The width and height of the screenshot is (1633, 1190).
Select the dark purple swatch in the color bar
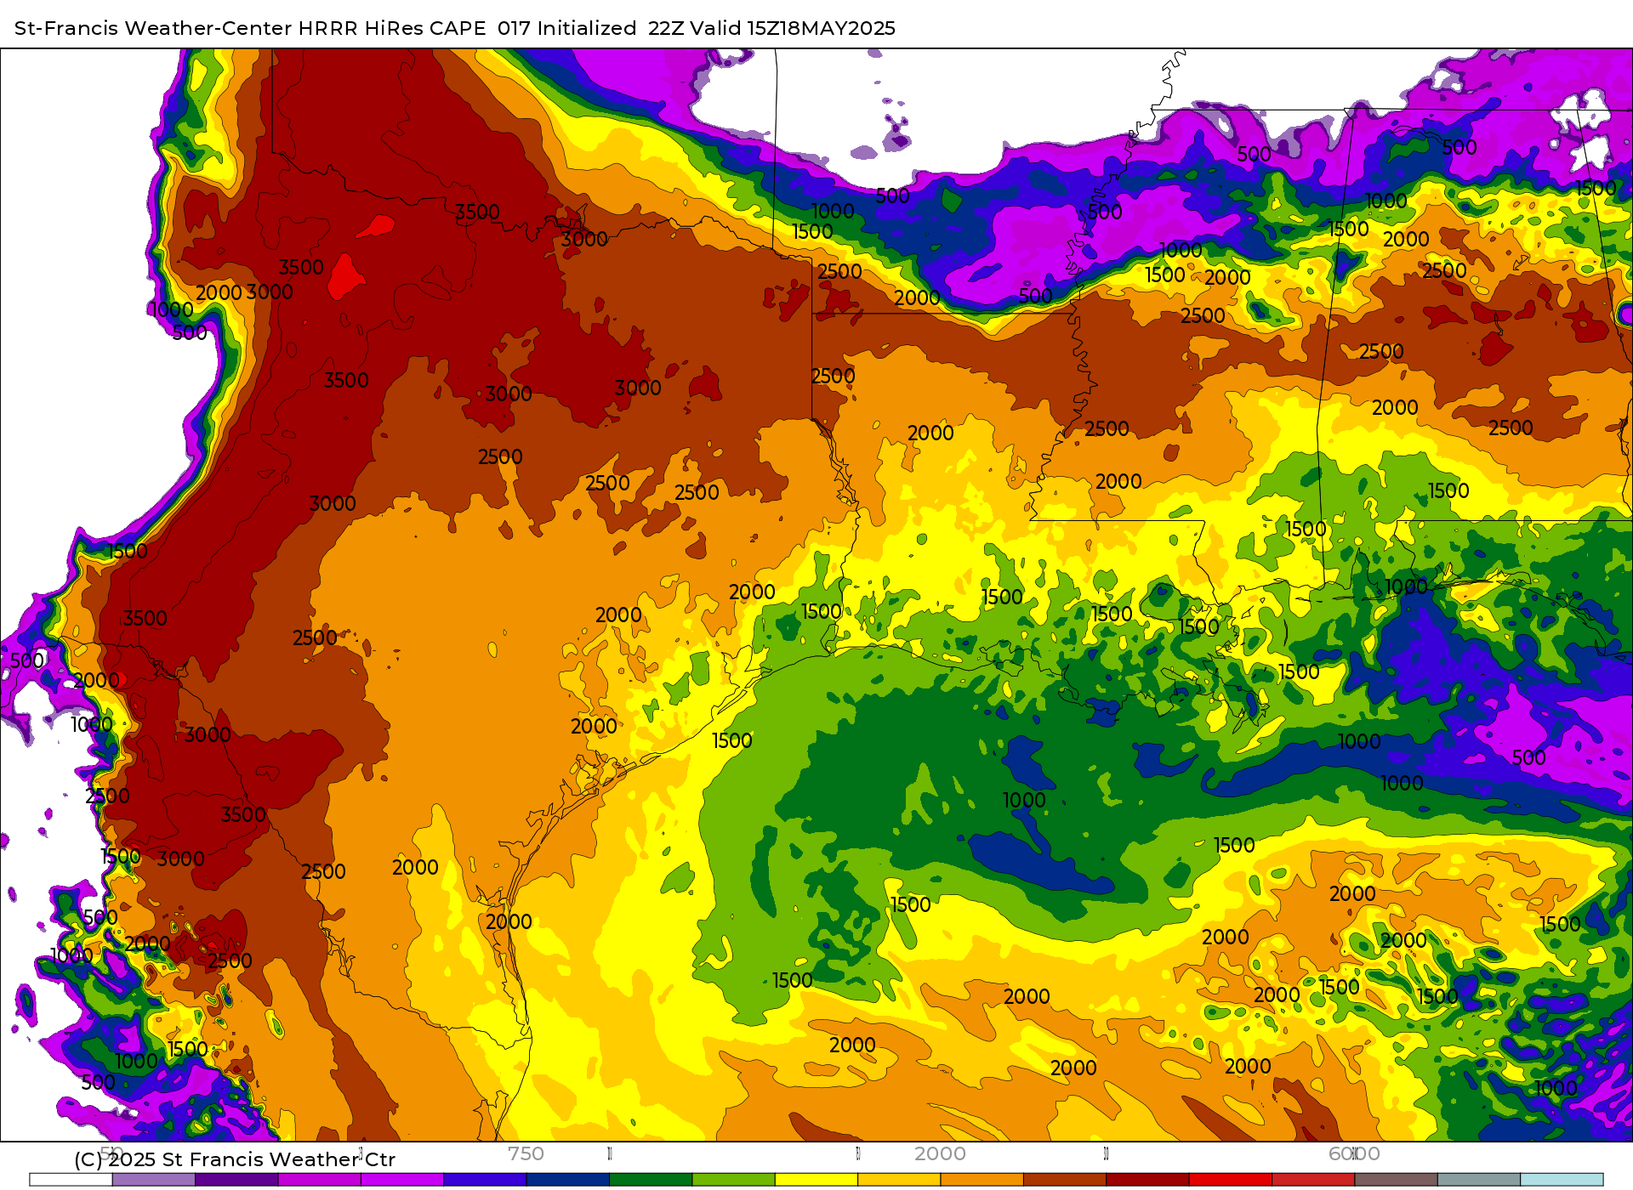(236, 1180)
